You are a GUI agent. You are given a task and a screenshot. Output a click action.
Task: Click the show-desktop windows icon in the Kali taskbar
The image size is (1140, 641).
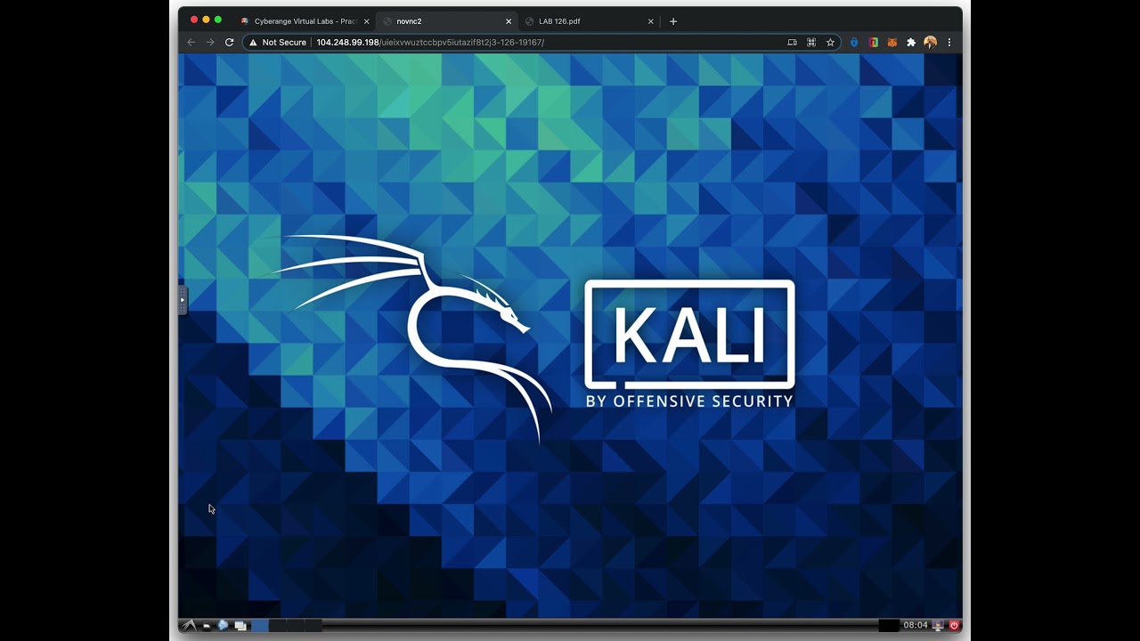240,626
